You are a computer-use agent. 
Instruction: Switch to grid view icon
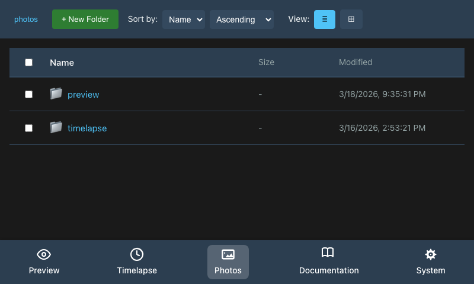351,20
